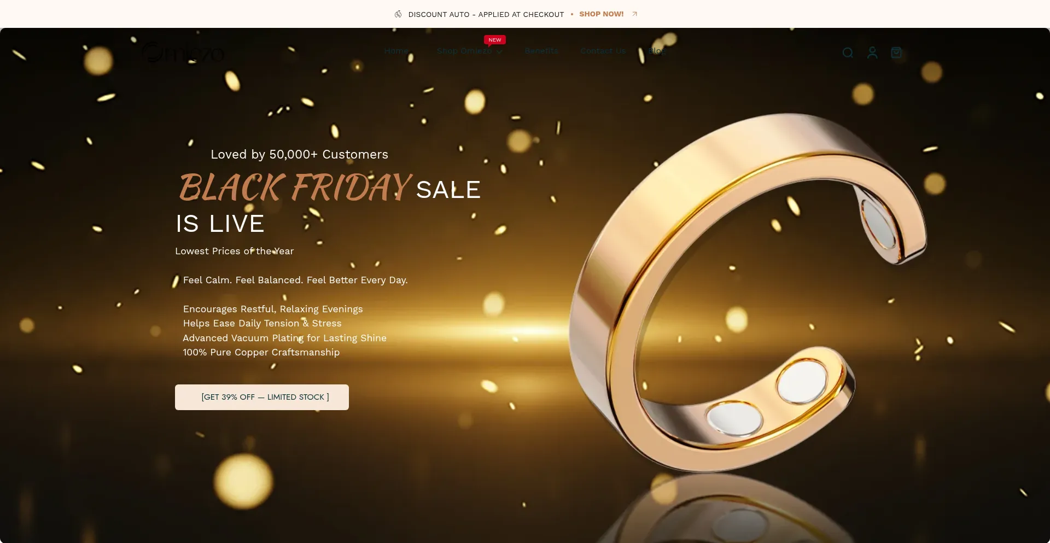
Task: Open the search icon in header
Action: click(848, 52)
